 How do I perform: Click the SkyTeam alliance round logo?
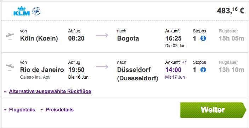click(x=36, y=11)
